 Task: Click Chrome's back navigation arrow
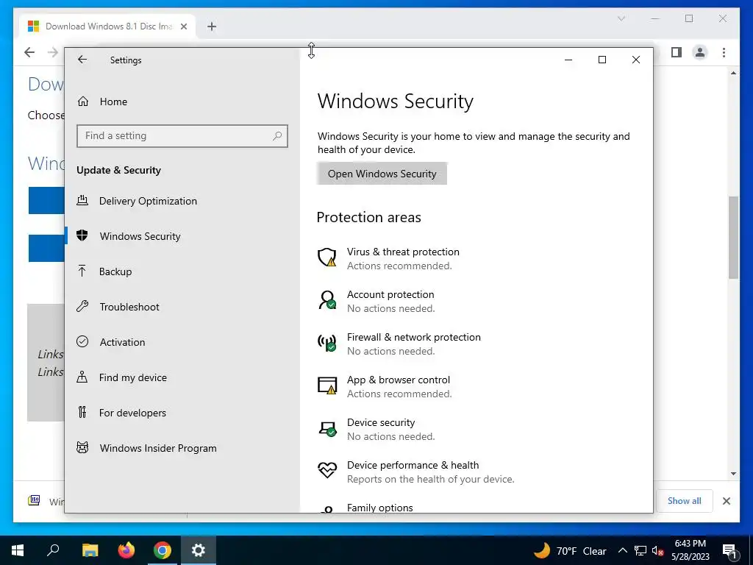pyautogui.click(x=29, y=52)
